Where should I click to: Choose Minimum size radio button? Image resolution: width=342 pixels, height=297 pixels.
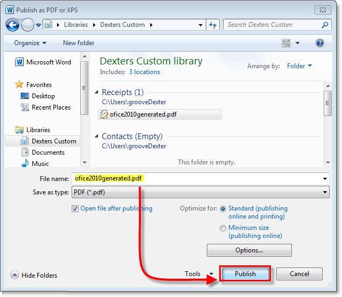pyautogui.click(x=223, y=228)
